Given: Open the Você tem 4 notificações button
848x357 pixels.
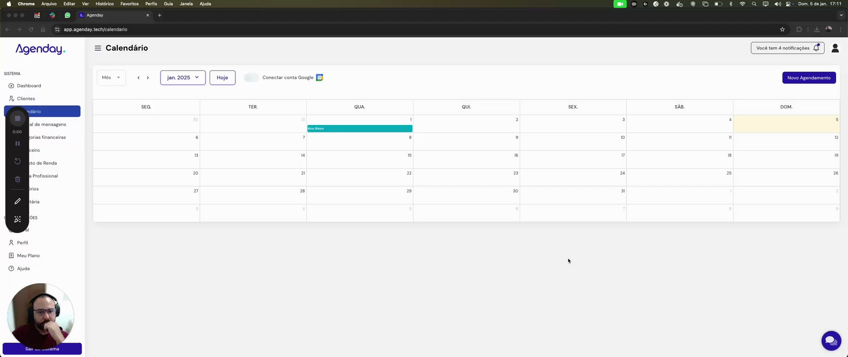Looking at the screenshot, I should [787, 48].
